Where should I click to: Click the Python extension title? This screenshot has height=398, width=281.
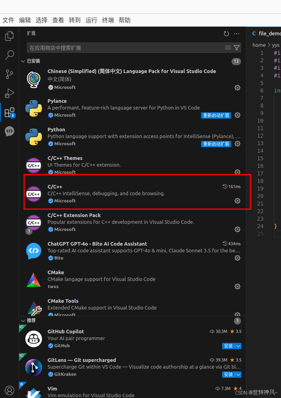[56, 130]
